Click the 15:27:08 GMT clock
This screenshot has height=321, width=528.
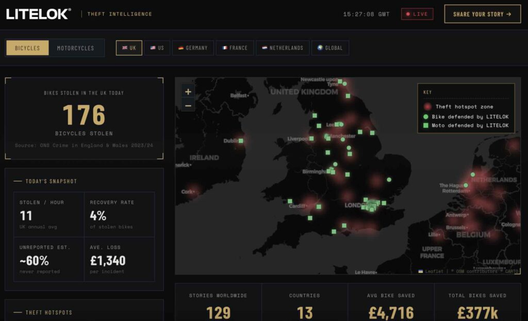tap(367, 14)
